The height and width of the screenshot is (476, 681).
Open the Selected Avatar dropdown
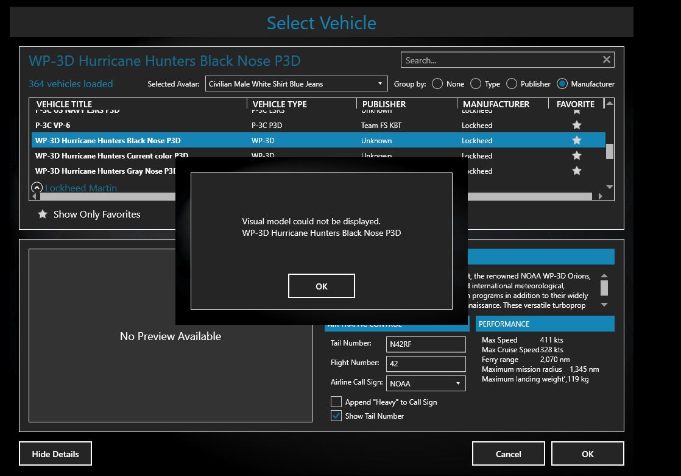(x=296, y=84)
